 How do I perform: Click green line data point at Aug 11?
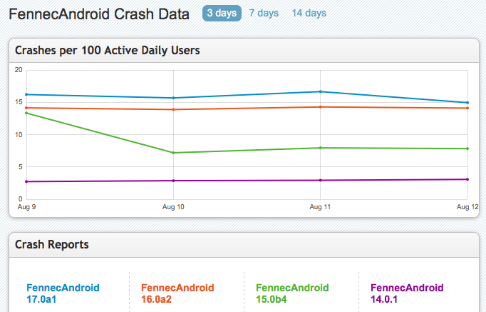tap(320, 148)
